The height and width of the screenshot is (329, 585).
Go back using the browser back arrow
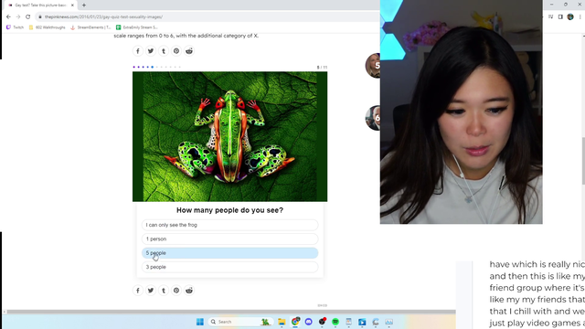(x=8, y=16)
